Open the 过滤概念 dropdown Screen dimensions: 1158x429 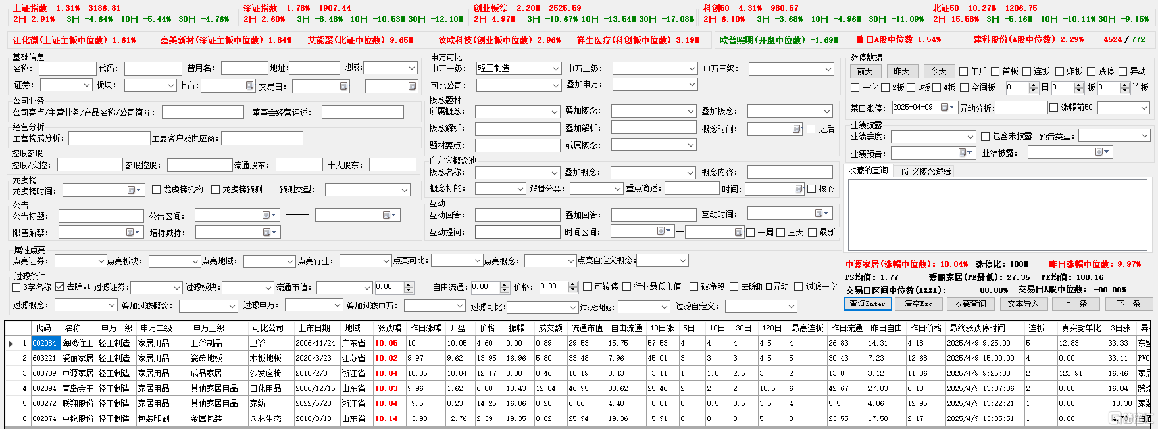point(111,305)
